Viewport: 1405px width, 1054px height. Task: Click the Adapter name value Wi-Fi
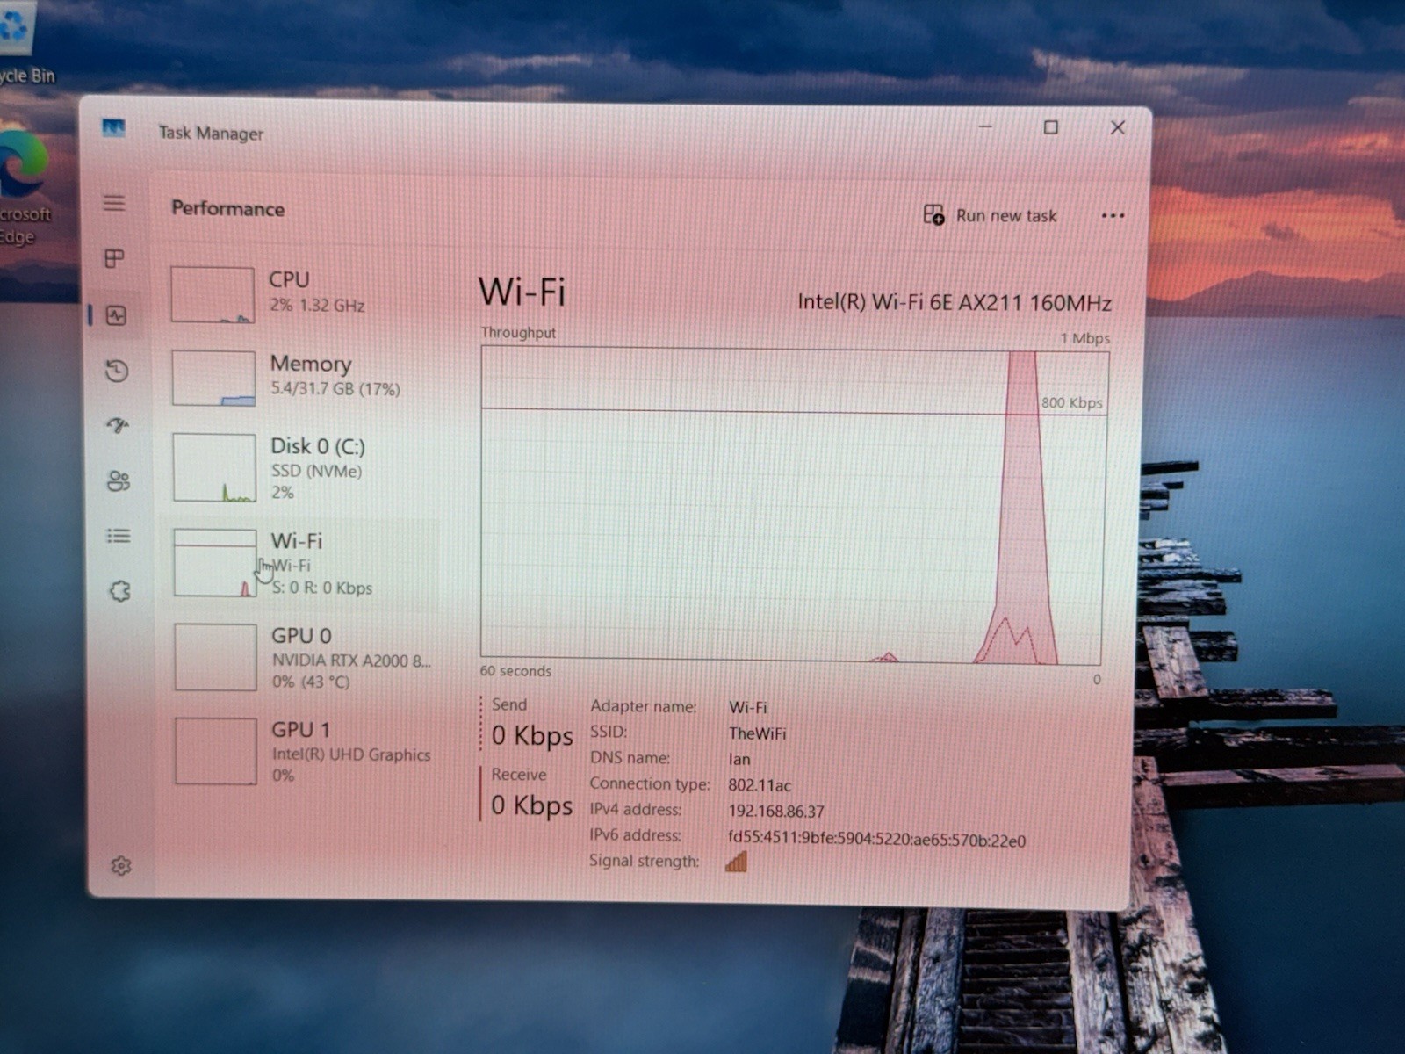tap(747, 707)
